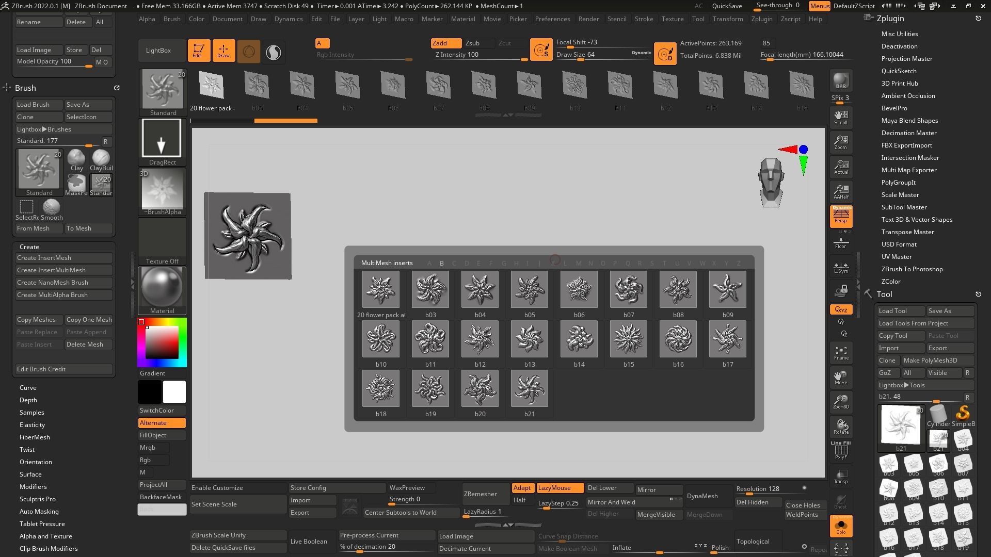Screen dimensions: 991x557
Task: Click the Rotate view icon
Action: tap(841, 427)
